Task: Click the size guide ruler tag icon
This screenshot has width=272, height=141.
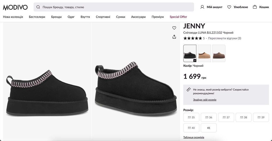Action: 188,90
